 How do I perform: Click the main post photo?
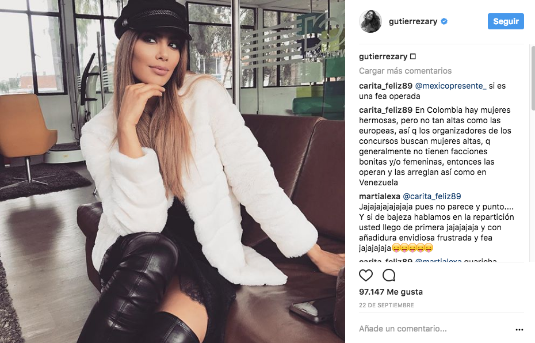coord(173,171)
